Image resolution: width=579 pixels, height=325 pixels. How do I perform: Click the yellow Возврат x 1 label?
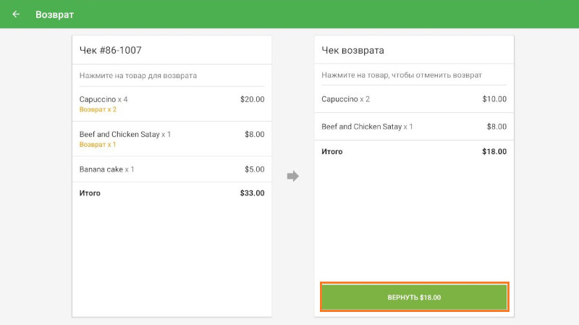coord(98,145)
